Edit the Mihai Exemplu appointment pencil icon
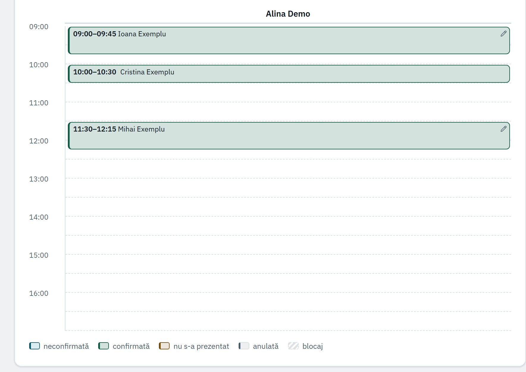Image resolution: width=526 pixels, height=372 pixels. tap(503, 129)
